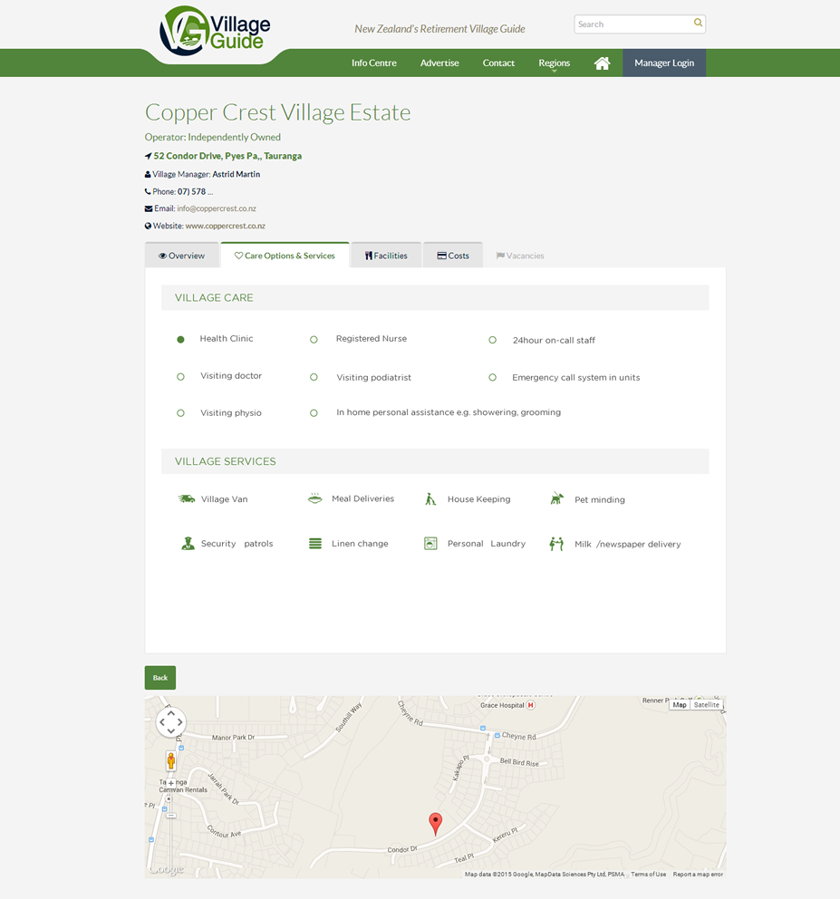This screenshot has height=899, width=840.
Task: Open the homepage via the house icon
Action: pos(602,63)
